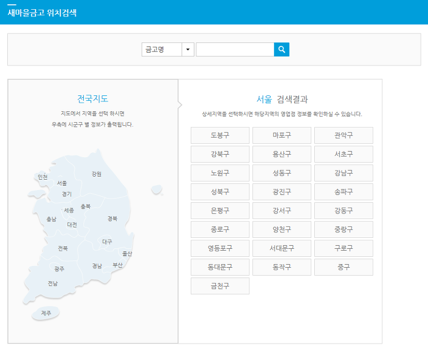Select 광주 on the national map
This screenshot has height=346, width=428.
(59, 269)
